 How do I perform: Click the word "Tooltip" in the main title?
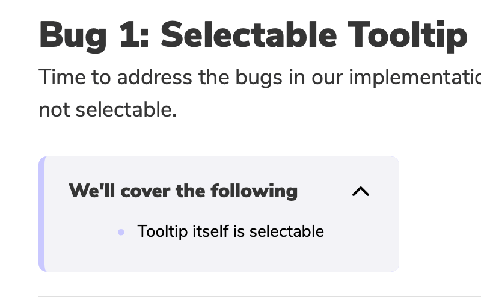tap(408, 36)
